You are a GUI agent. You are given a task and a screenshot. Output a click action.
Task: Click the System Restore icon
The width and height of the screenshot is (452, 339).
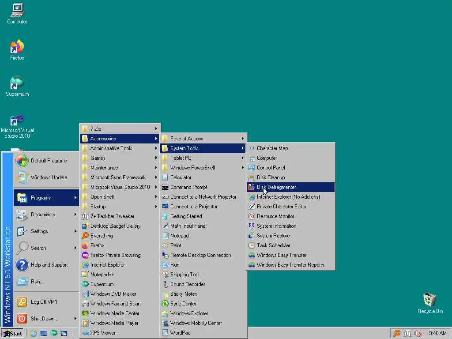[251, 236]
